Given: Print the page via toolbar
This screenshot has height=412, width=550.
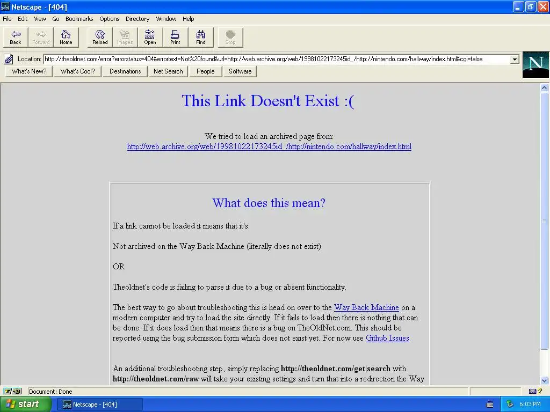Looking at the screenshot, I should (x=175, y=37).
